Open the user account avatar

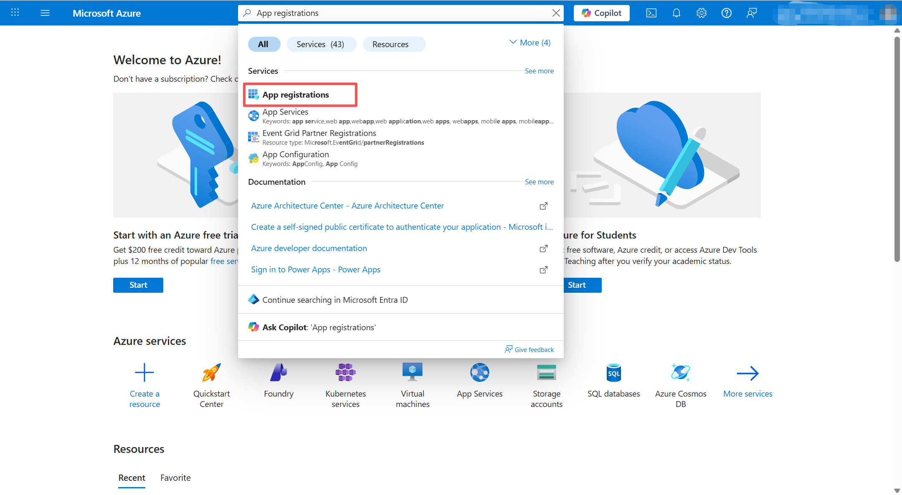point(888,13)
